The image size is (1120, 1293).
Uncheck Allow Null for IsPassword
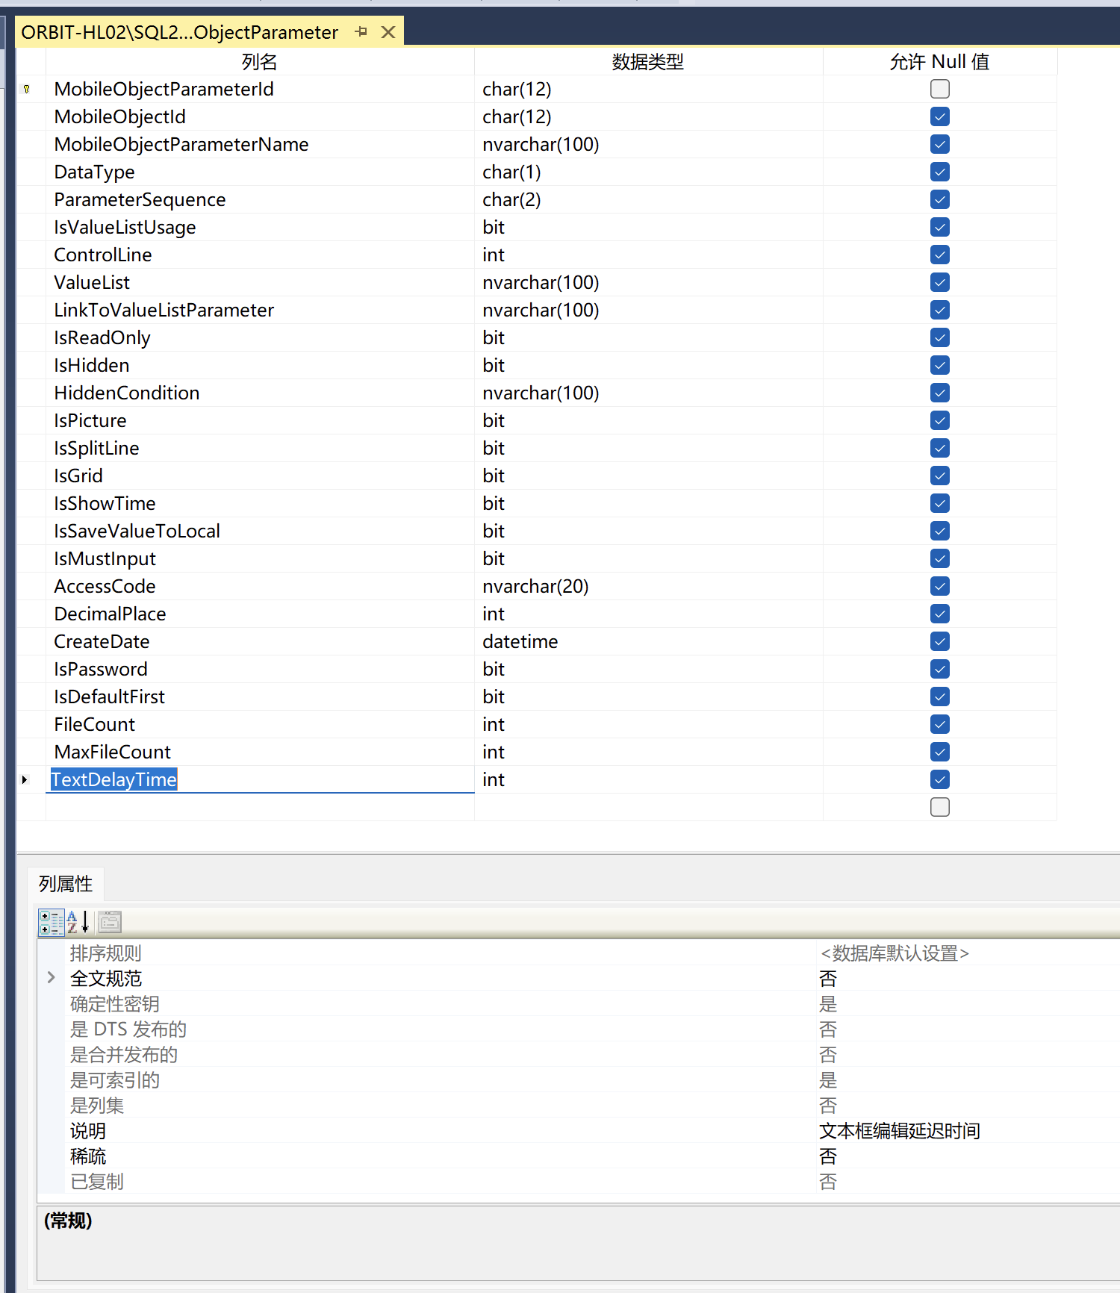(x=940, y=669)
